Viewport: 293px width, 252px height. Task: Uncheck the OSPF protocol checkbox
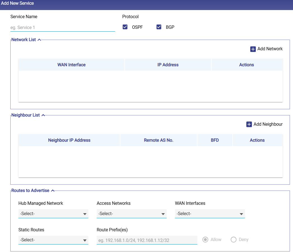[125, 27]
